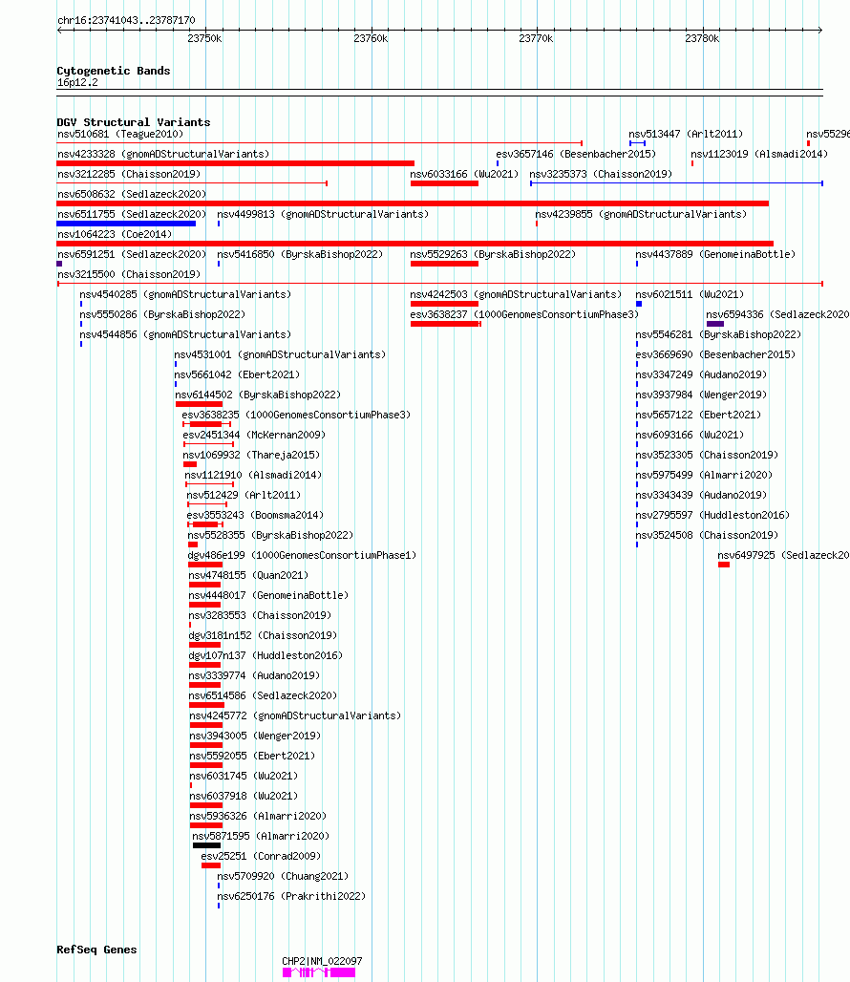The height and width of the screenshot is (982, 850).
Task: Click nsv3347249 (Audano2019) label
Action: (x=701, y=374)
